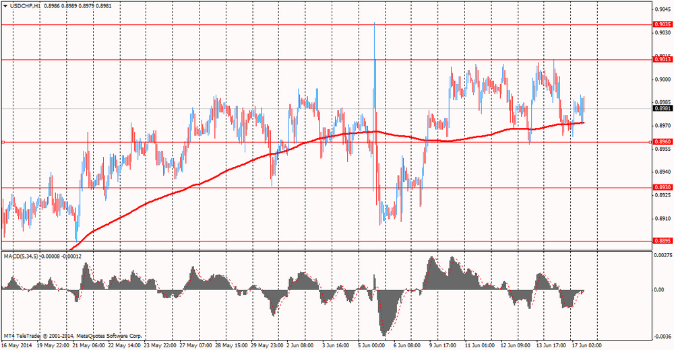
Task: Click the USDCHF,H1 chart title text
Action: tap(25, 6)
